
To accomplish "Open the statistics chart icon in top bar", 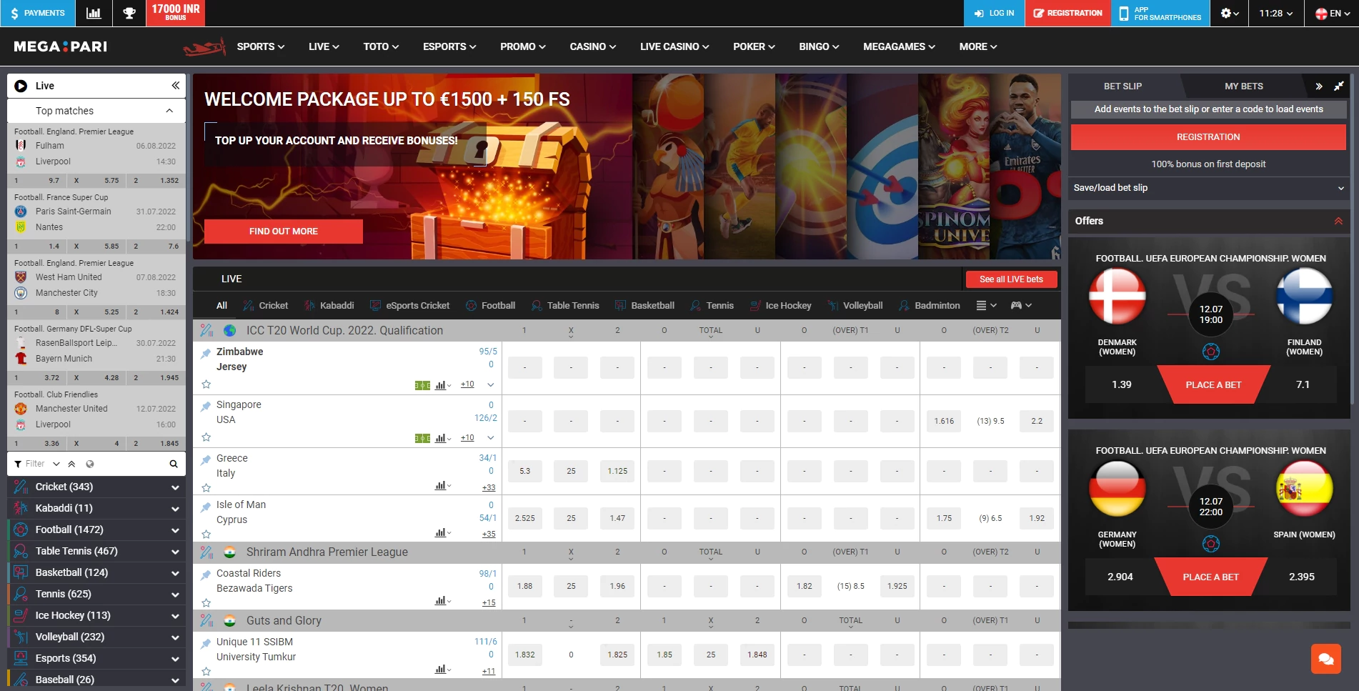I will pos(94,13).
